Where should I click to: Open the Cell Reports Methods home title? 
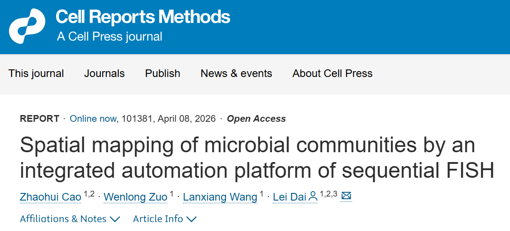pyautogui.click(x=143, y=17)
